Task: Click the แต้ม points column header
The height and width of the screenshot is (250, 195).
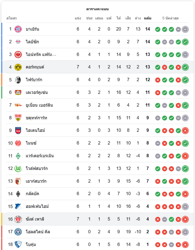Action: coord(148,18)
